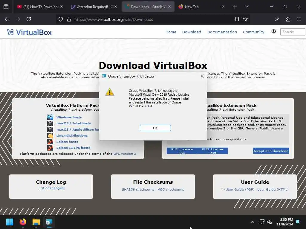Reload the current page
306x229 pixels.
click(29, 19)
